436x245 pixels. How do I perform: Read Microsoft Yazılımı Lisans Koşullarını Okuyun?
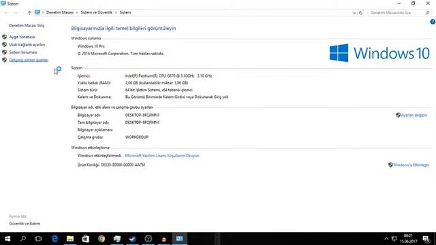point(162,156)
